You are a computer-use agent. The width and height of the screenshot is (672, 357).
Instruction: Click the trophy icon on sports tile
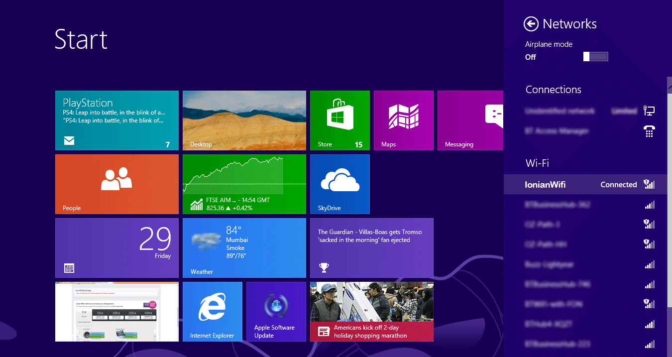324,268
